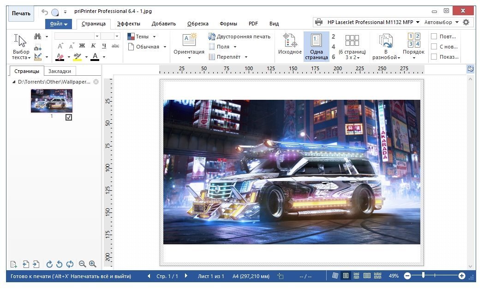This screenshot has height=291, width=484.
Task: Open the Закладки panel tab
Action: point(60,71)
